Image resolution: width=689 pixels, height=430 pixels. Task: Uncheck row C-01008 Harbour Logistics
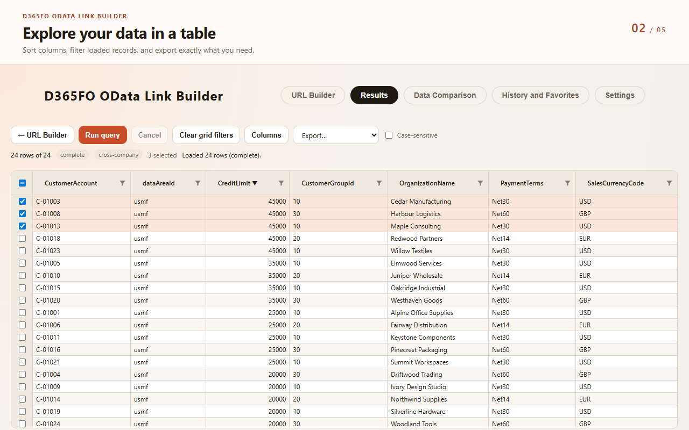(x=22, y=214)
